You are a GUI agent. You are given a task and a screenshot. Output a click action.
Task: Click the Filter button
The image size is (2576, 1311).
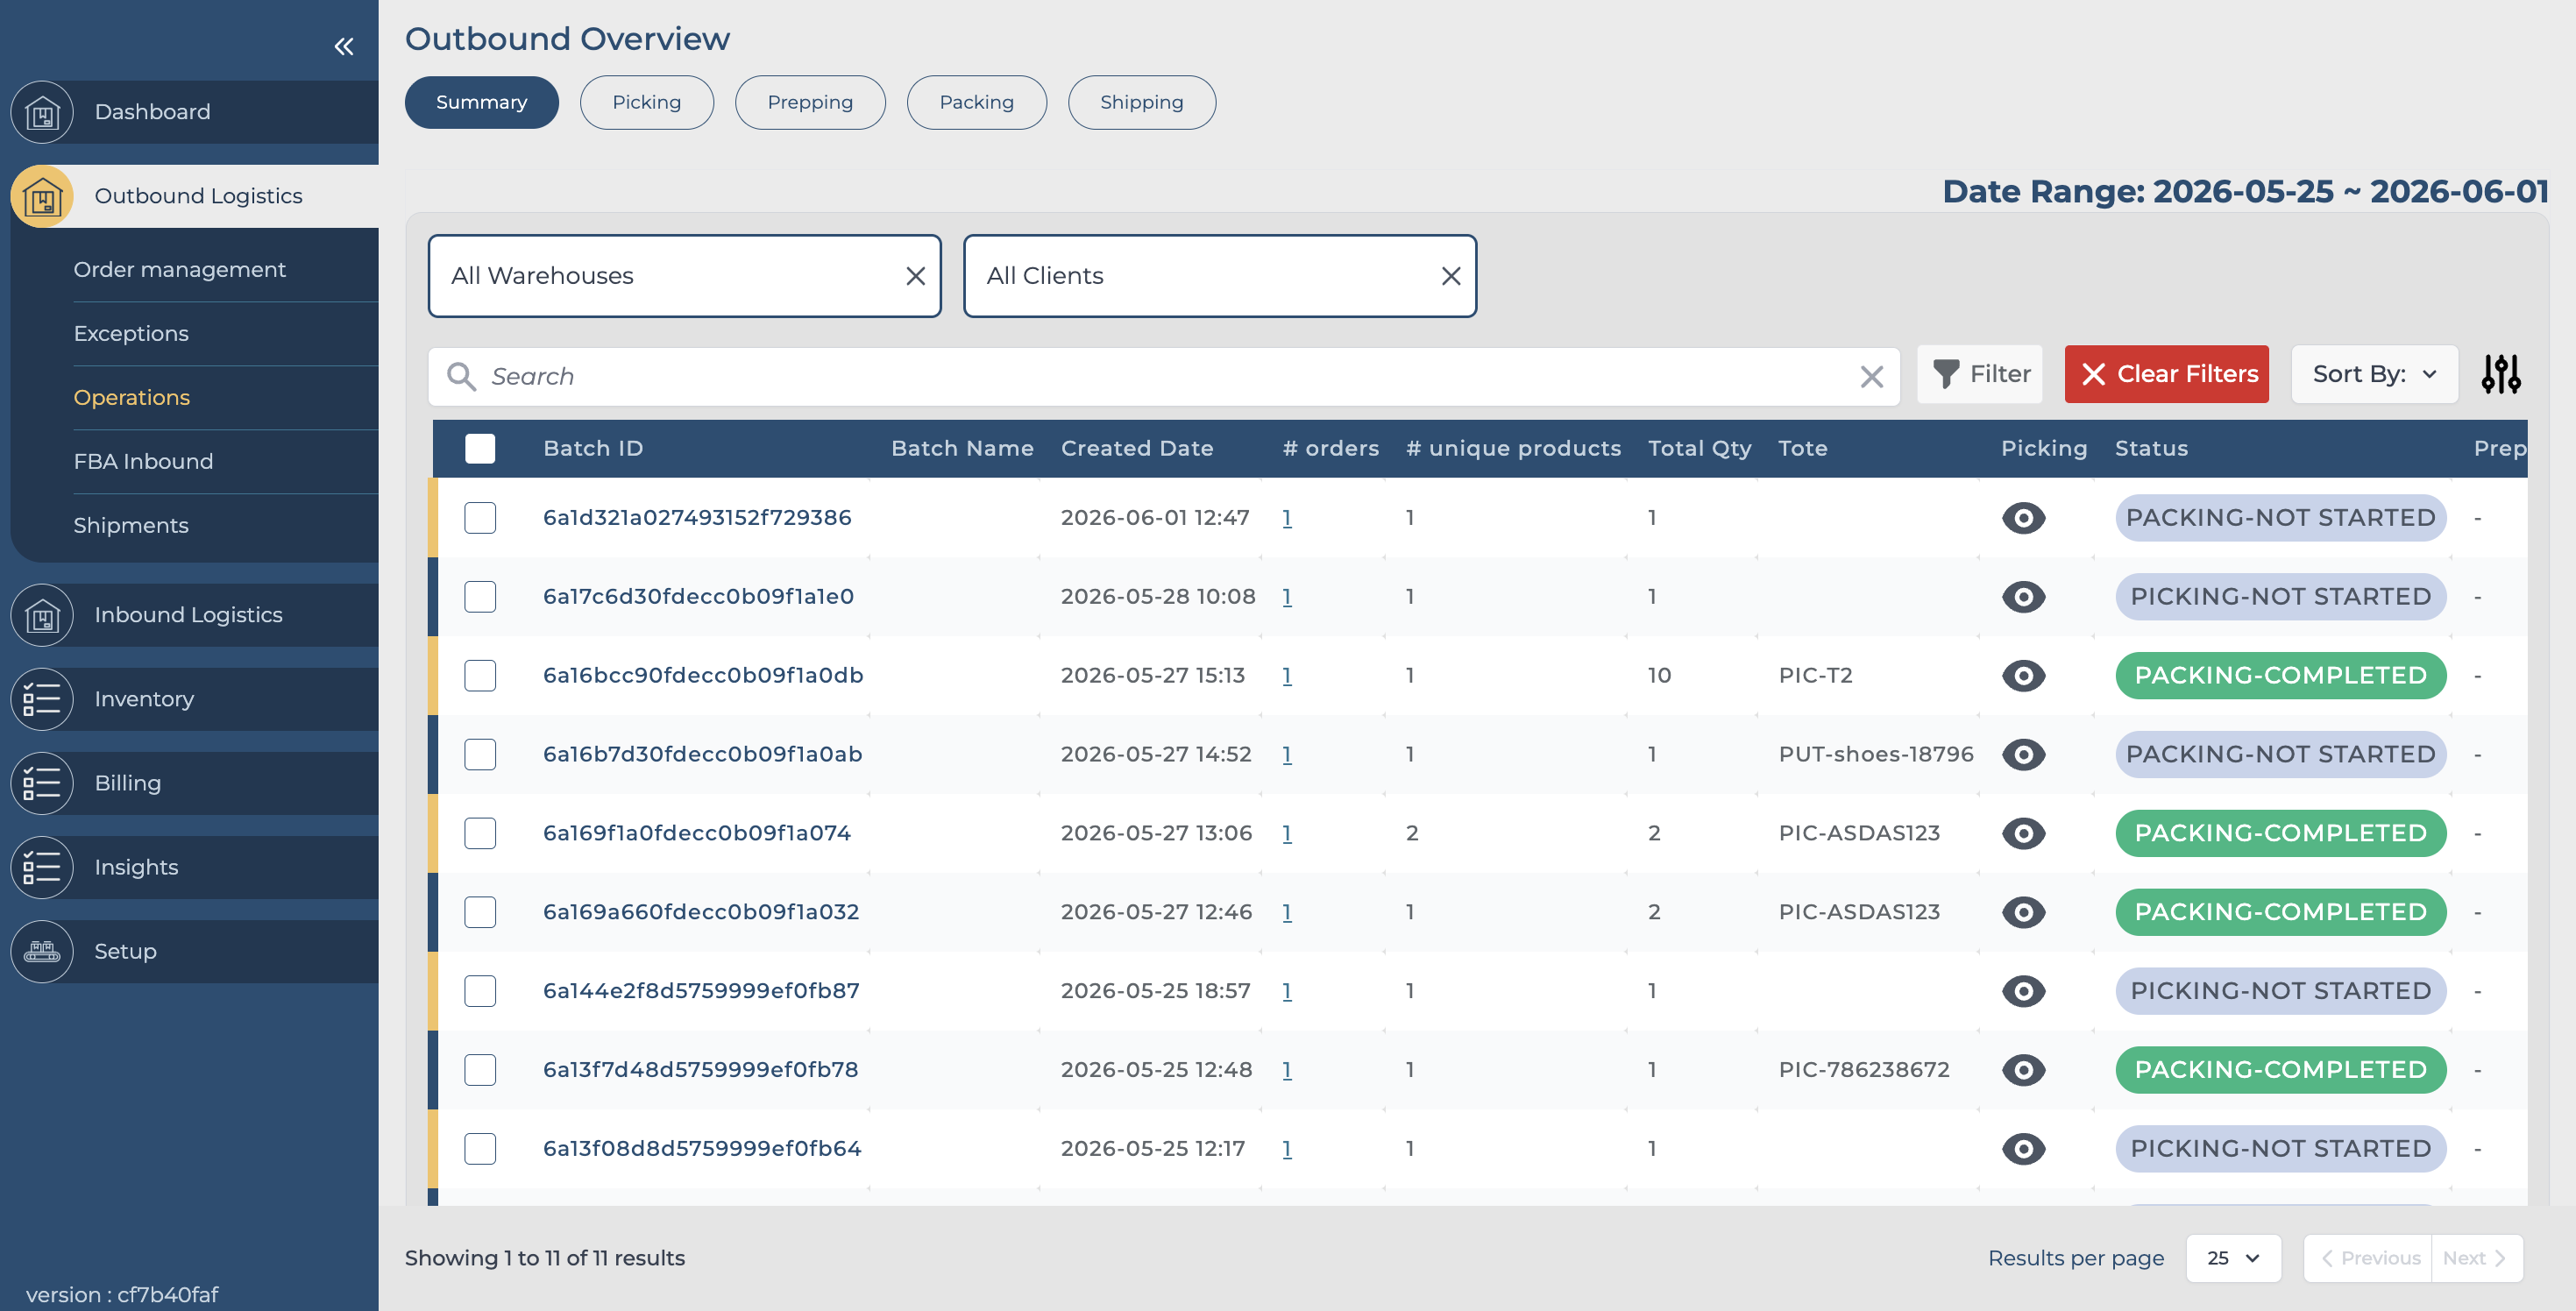pos(1979,374)
